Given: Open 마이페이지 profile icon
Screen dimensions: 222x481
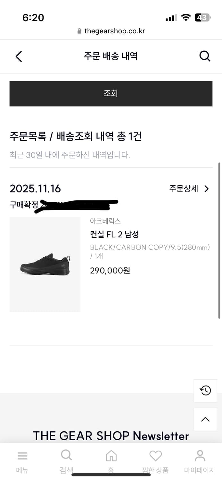Looking at the screenshot, I should pos(200,455).
